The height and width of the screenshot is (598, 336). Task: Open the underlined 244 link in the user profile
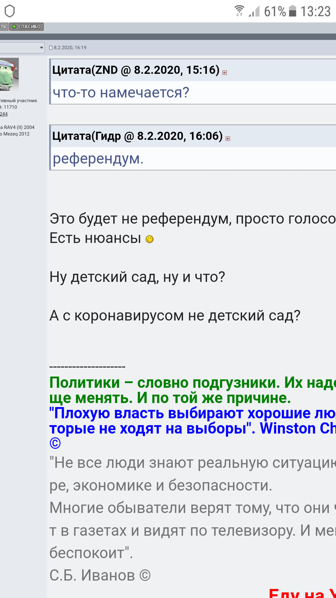pyautogui.click(x=4, y=114)
